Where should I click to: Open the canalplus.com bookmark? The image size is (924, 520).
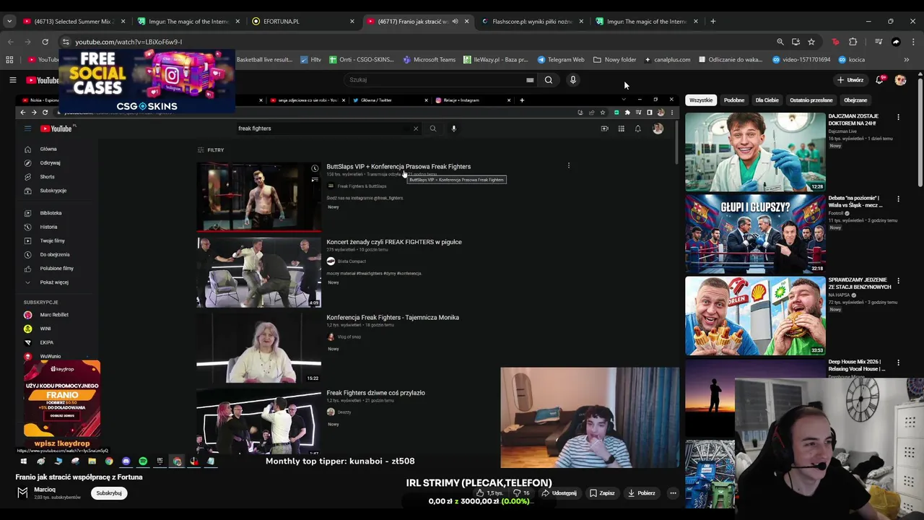point(668,60)
